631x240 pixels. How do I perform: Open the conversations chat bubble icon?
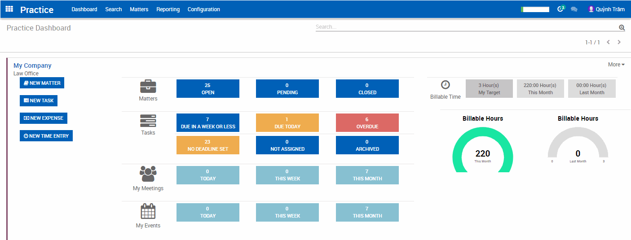574,9
